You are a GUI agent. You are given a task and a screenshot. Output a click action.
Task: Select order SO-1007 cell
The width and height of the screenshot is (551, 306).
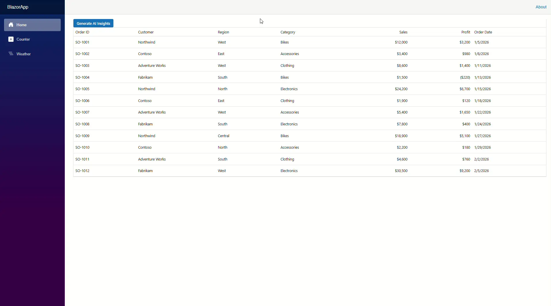(82, 112)
